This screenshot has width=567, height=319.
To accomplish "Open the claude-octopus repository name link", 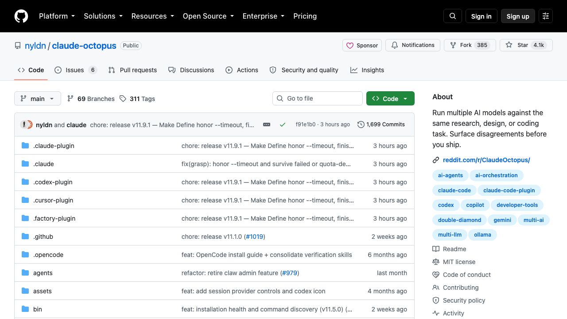I will click(84, 46).
